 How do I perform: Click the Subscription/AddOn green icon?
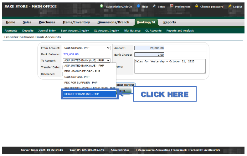tap(102, 6)
